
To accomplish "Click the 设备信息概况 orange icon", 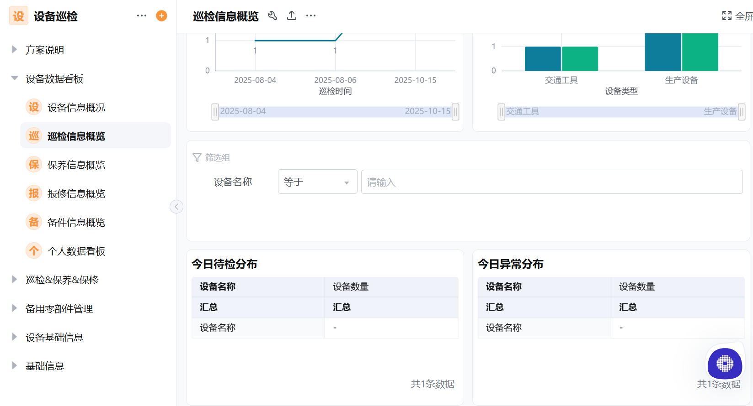I will pos(34,107).
